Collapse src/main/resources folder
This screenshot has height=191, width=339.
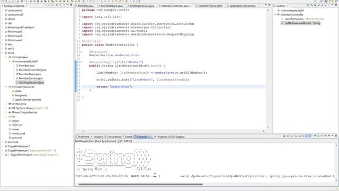[x=6, y=87]
